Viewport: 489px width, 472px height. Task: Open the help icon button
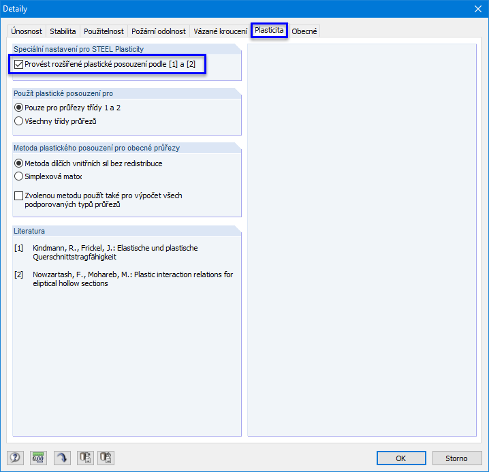pos(15,458)
